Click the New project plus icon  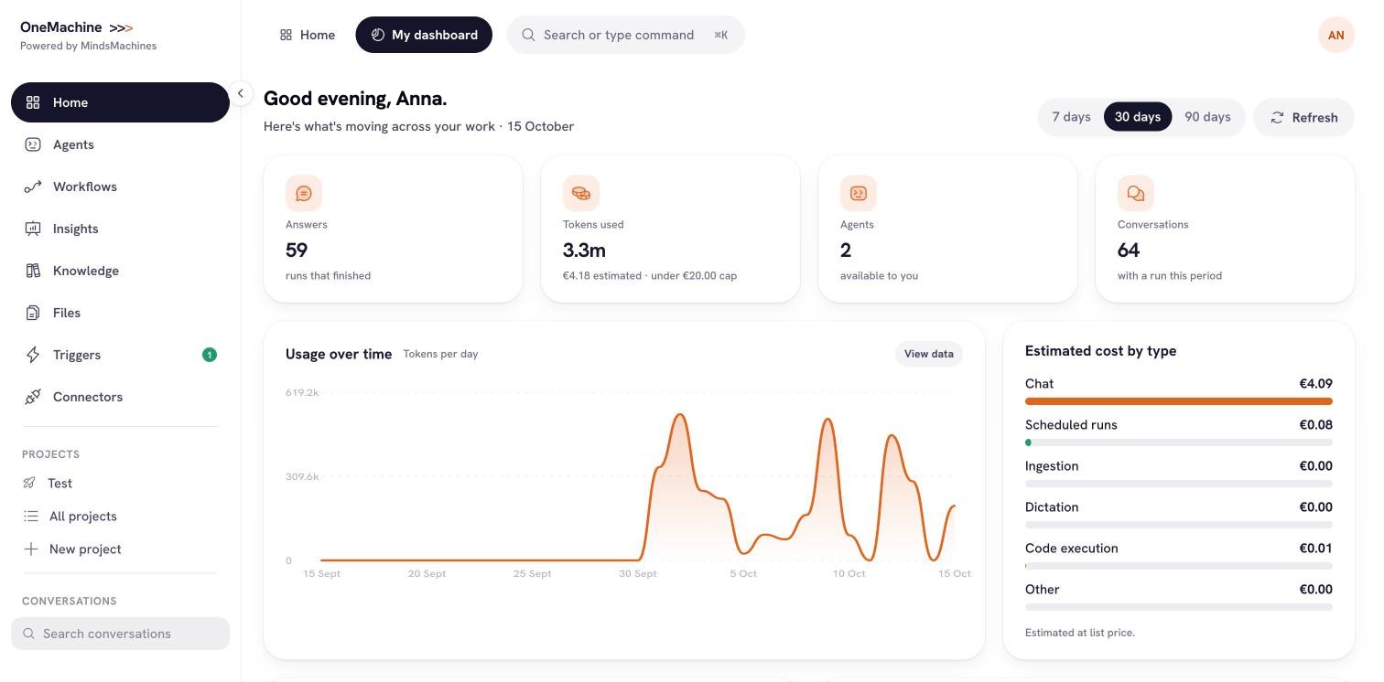pyautogui.click(x=30, y=549)
